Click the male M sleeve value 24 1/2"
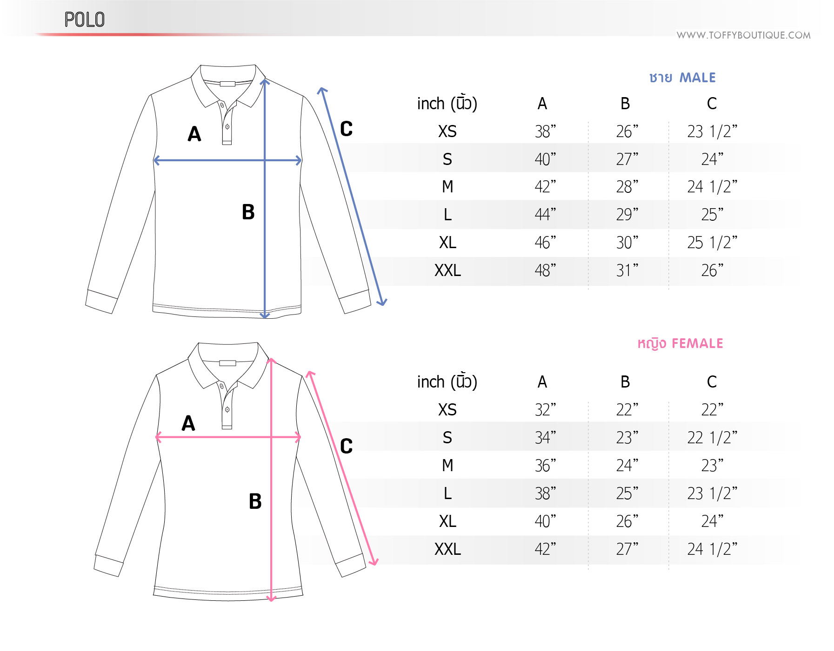834x651 pixels. pos(712,187)
